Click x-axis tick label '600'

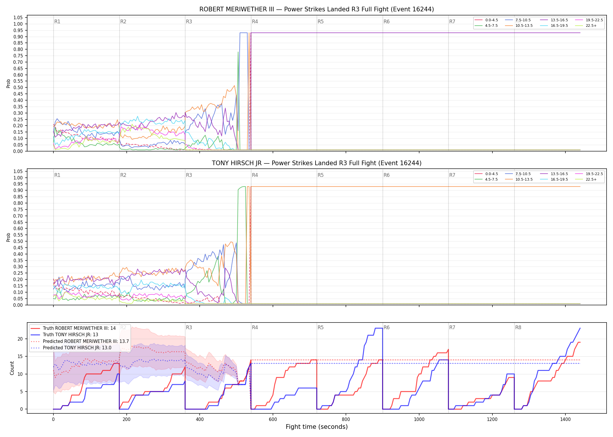point(273,420)
